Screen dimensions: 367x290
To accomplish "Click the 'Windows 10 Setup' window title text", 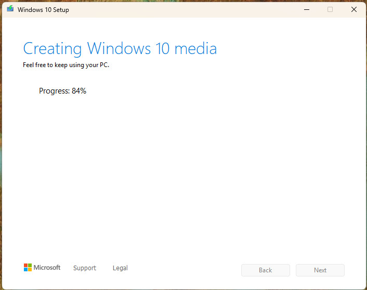I will (x=43, y=10).
